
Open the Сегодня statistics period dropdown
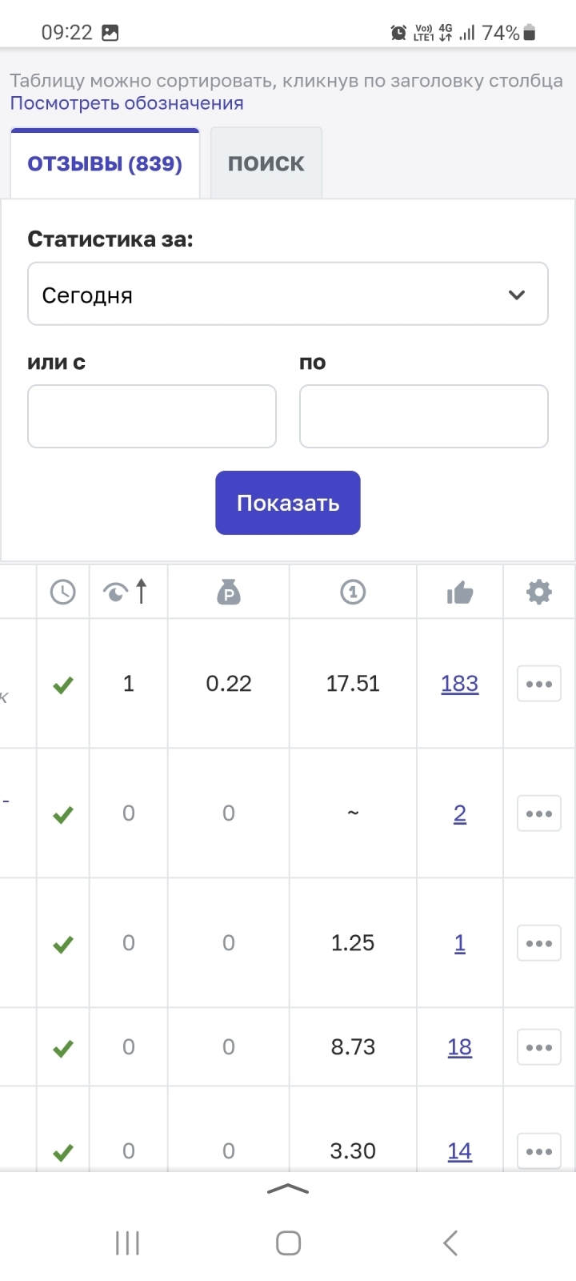288,295
